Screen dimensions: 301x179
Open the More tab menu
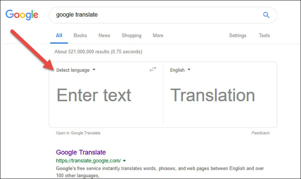pyautogui.click(x=158, y=36)
